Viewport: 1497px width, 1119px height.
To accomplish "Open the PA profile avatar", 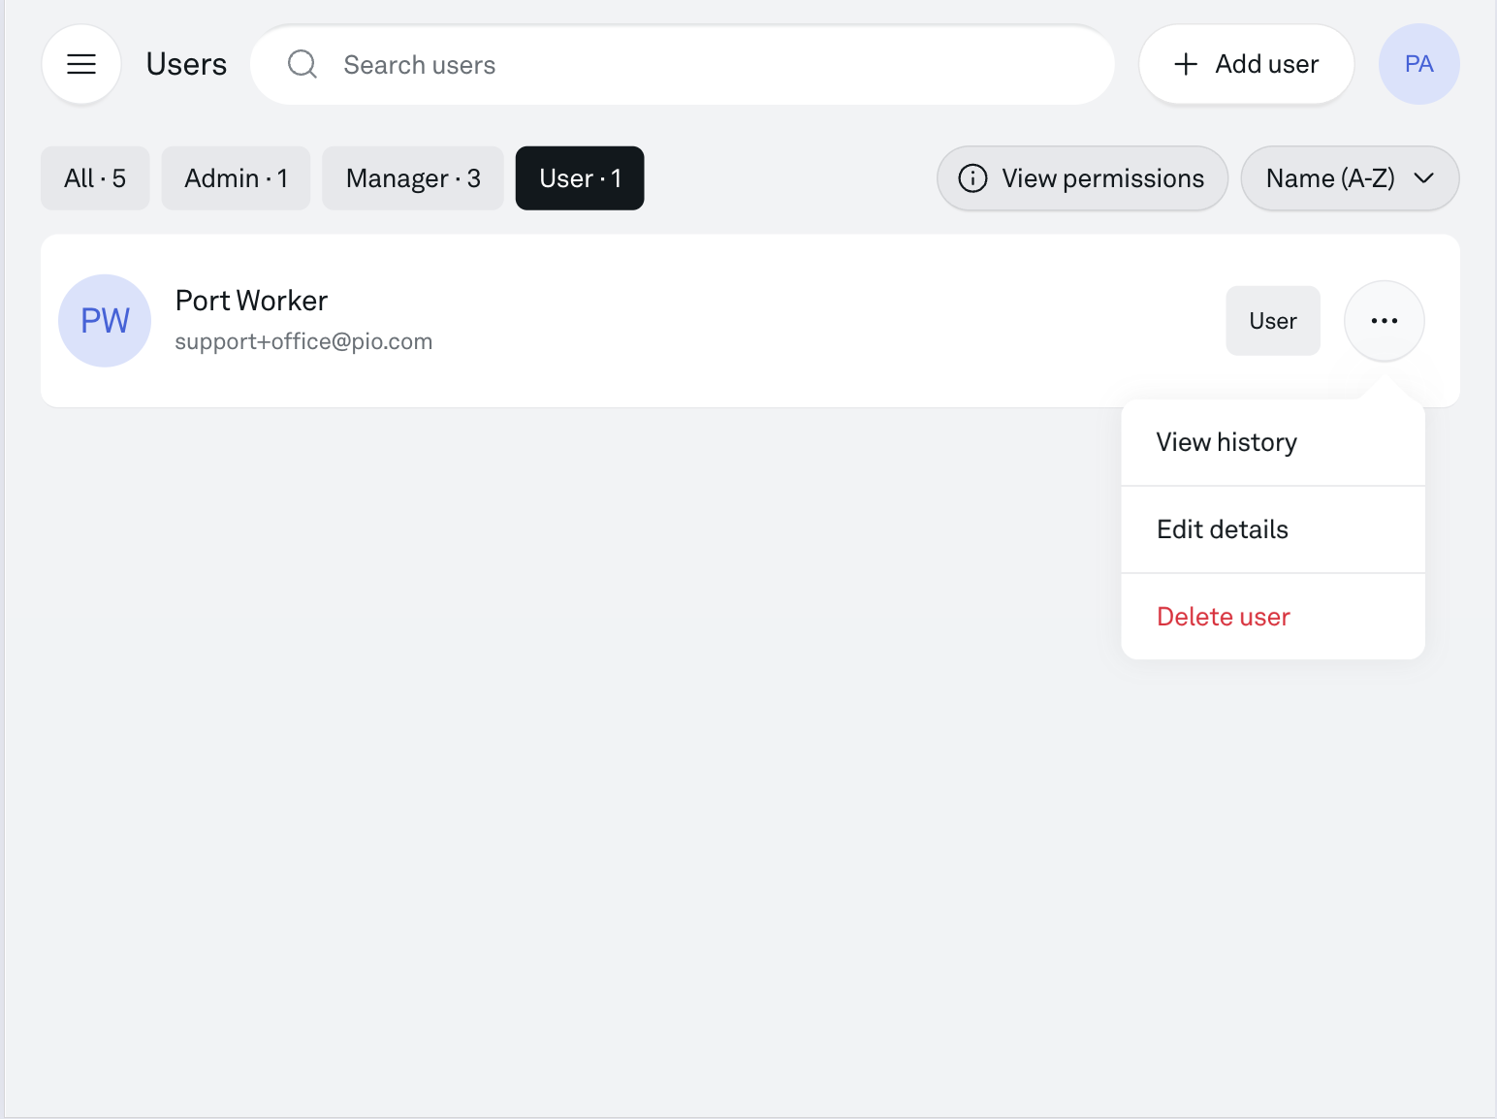I will 1418,64.
